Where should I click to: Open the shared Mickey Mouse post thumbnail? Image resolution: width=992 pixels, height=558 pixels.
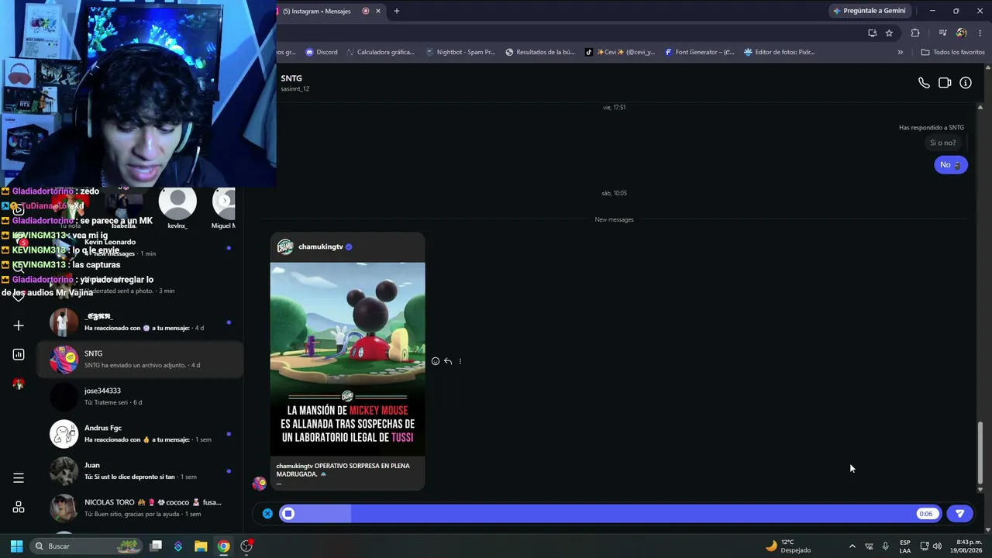click(x=347, y=359)
